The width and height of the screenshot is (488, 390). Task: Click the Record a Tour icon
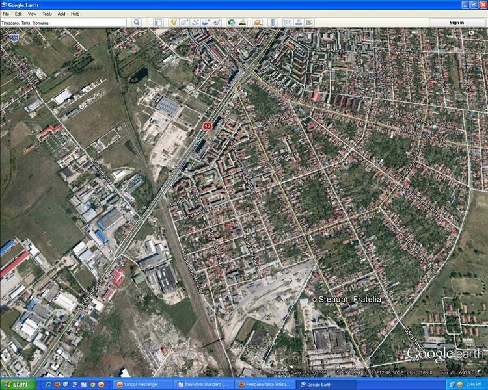click(x=215, y=23)
